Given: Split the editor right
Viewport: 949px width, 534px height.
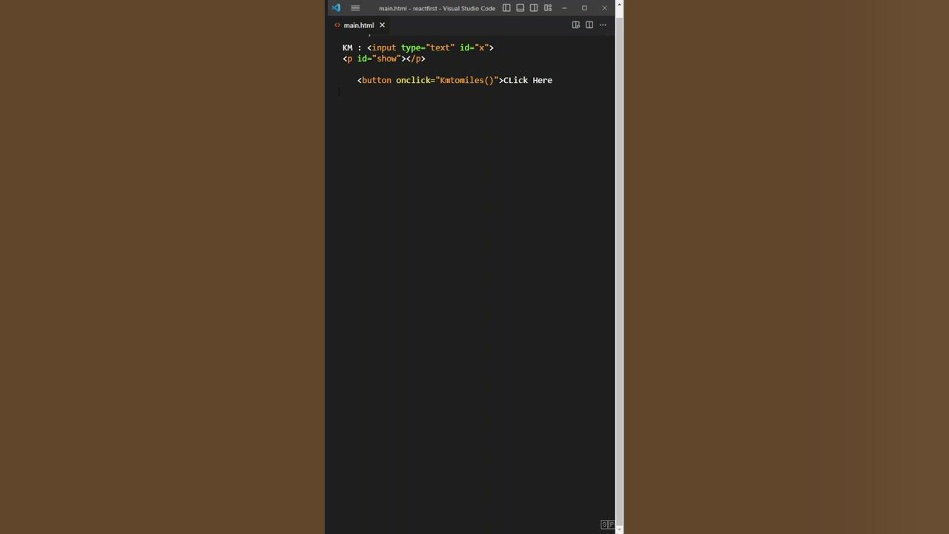Looking at the screenshot, I should pyautogui.click(x=589, y=25).
